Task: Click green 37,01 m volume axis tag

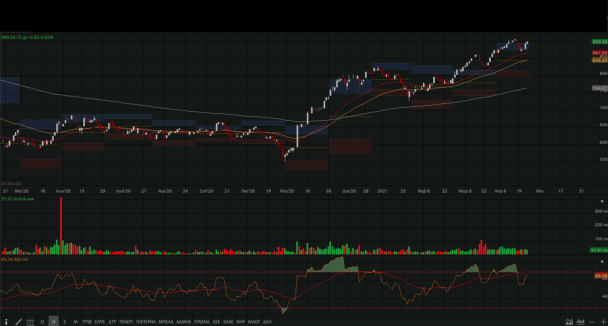Action: 599,250
